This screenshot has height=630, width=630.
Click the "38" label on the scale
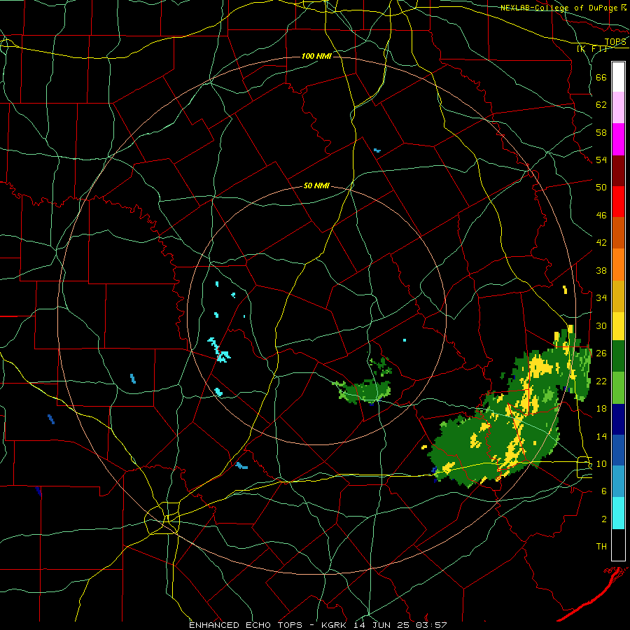[x=601, y=271]
